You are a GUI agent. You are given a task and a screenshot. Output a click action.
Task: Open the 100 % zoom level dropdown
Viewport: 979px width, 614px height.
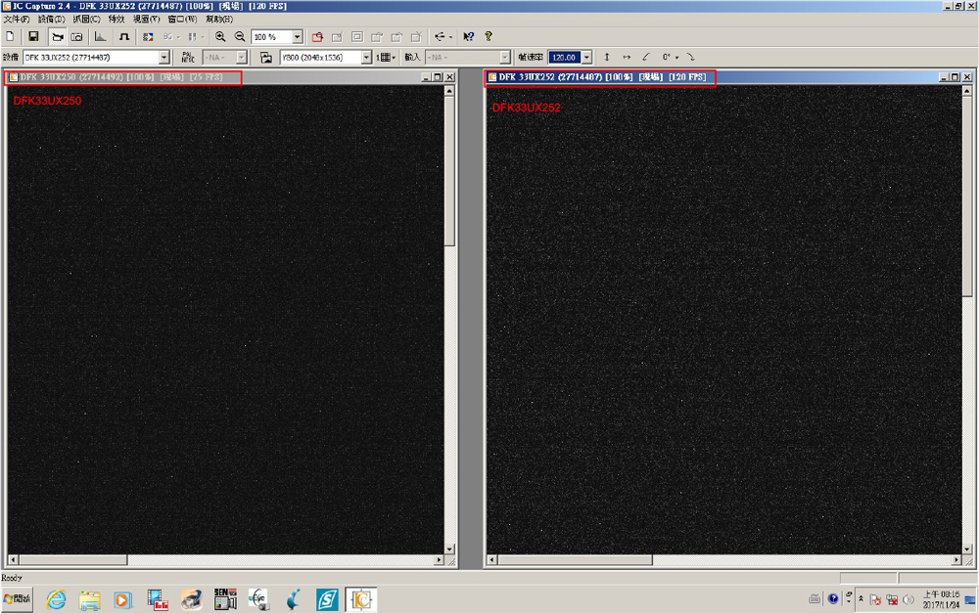tap(298, 37)
